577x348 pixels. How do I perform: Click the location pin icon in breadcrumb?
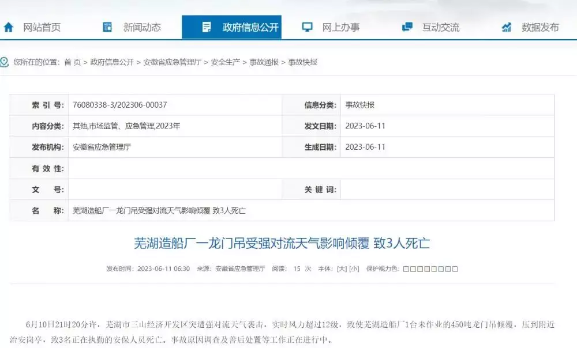click(x=5, y=62)
